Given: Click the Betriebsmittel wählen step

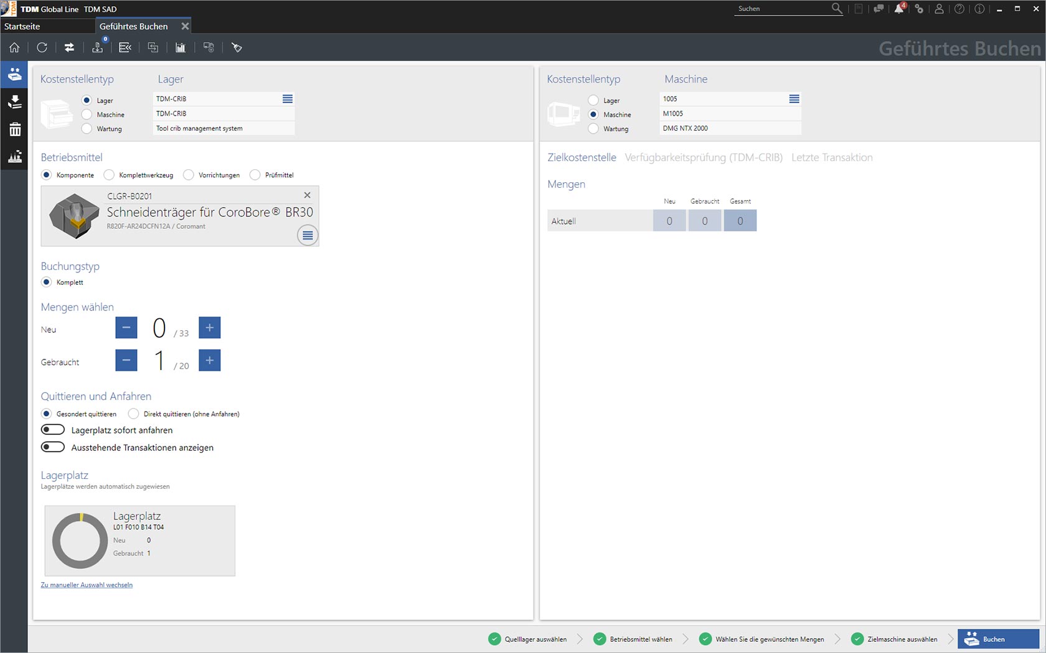Looking at the screenshot, I should coord(633,639).
